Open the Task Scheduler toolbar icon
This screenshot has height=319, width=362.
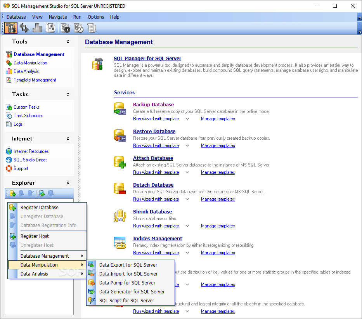(78, 28)
